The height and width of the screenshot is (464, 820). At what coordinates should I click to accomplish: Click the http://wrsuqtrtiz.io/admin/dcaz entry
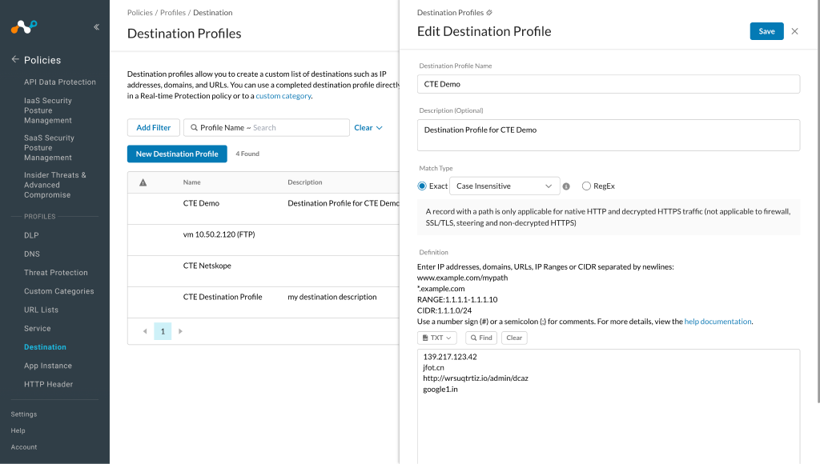click(476, 378)
